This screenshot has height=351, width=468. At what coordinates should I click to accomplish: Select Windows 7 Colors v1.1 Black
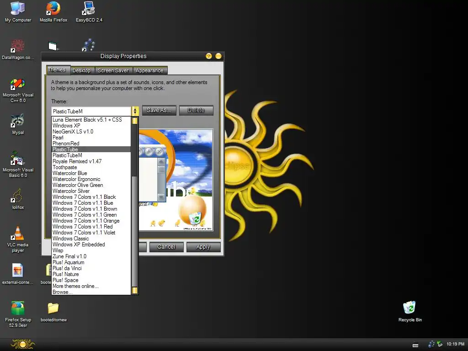coord(91,197)
